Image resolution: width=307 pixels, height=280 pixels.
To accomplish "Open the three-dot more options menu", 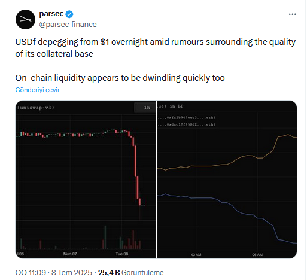I will [292, 14].
